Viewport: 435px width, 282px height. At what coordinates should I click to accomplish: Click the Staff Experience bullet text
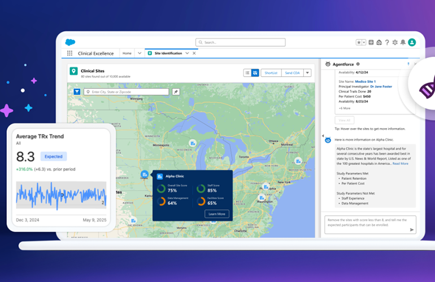click(x=353, y=199)
